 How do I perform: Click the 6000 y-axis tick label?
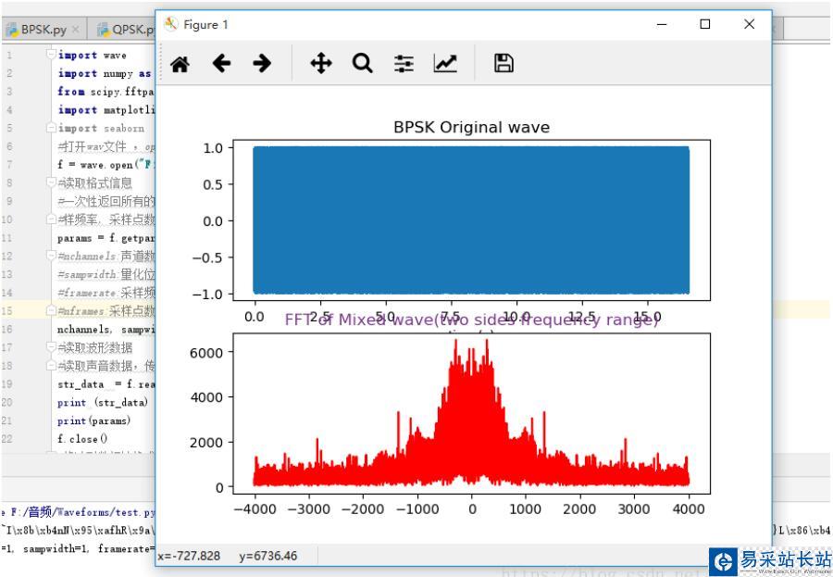[x=206, y=353]
